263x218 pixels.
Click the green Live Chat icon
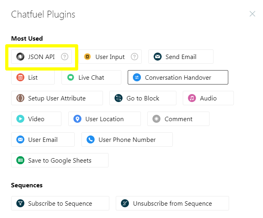click(71, 78)
